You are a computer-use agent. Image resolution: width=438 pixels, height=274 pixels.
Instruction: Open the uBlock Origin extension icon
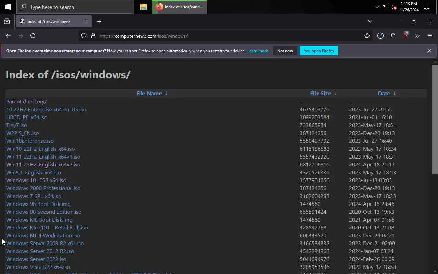(405, 36)
